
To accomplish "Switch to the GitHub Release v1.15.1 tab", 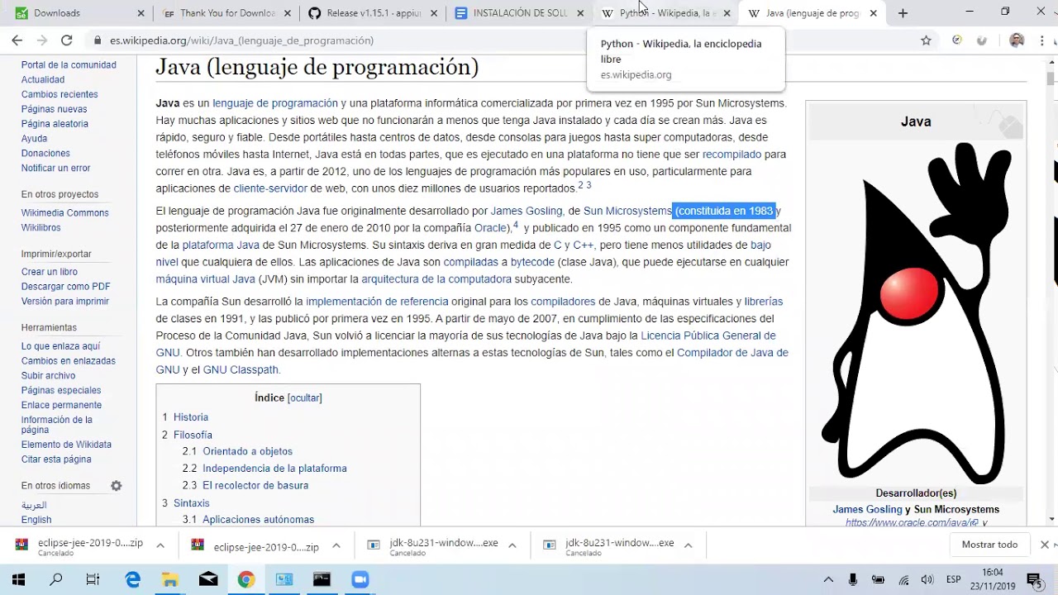I will pos(373,13).
